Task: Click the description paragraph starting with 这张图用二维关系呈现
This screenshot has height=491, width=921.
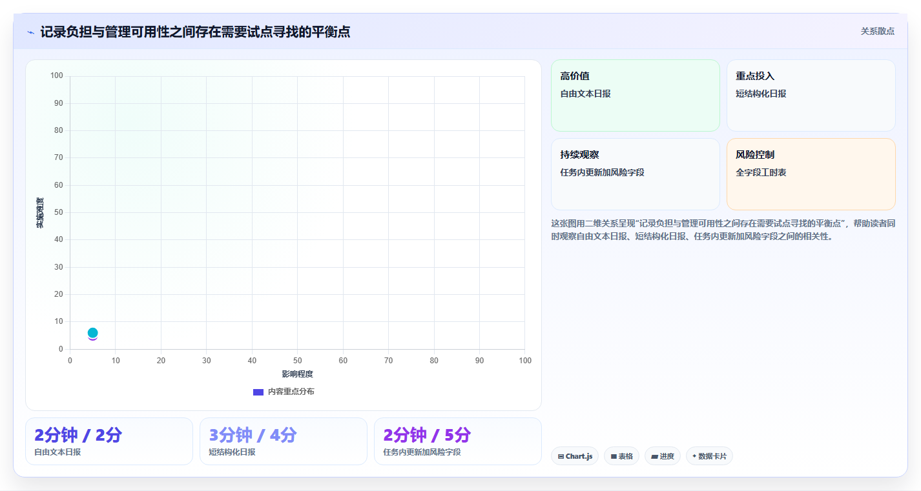Action: (723, 230)
